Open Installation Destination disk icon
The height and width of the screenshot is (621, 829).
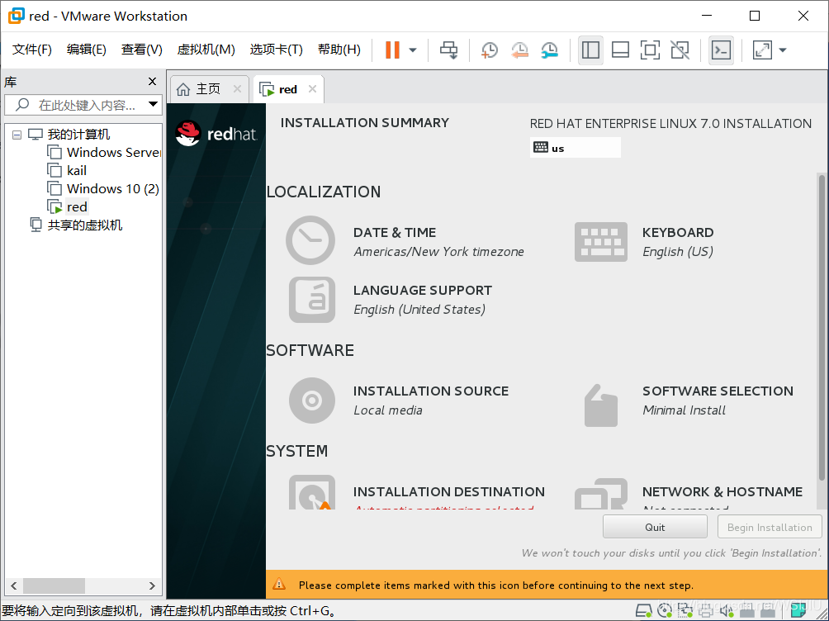click(312, 492)
